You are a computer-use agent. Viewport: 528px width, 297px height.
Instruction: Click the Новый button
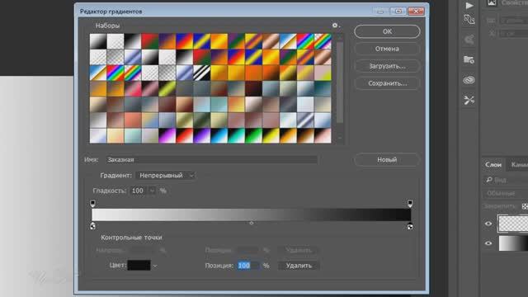[387, 159]
